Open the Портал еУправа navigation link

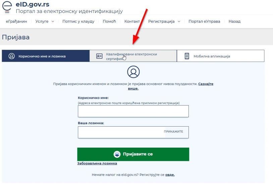(204, 21)
